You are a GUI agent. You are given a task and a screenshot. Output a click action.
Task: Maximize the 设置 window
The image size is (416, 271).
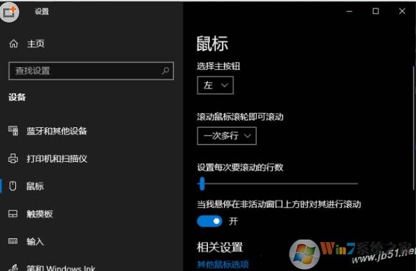tap(376, 11)
